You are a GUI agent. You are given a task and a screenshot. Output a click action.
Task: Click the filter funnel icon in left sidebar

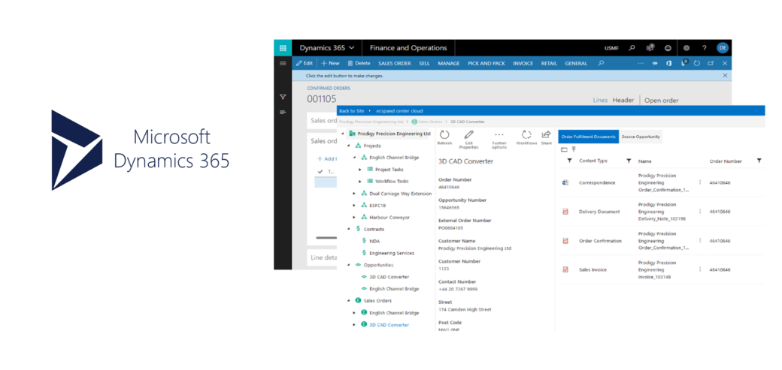click(283, 97)
